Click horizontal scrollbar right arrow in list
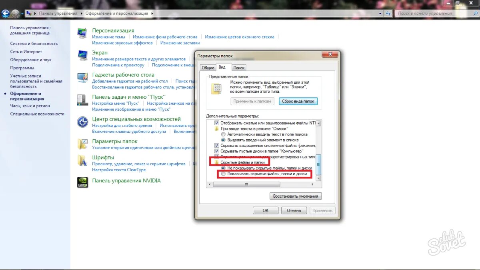The image size is (480, 270). pos(313,184)
